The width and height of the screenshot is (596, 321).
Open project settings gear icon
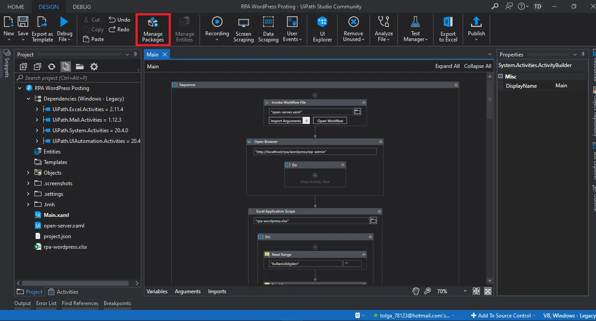(x=94, y=67)
